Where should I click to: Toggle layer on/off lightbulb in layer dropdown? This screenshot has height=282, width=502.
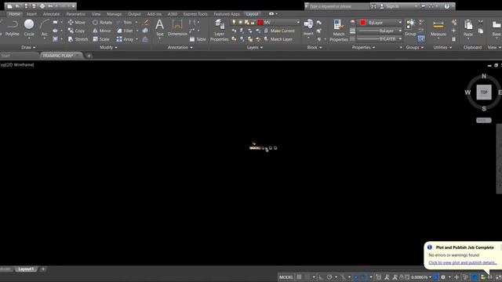point(234,23)
